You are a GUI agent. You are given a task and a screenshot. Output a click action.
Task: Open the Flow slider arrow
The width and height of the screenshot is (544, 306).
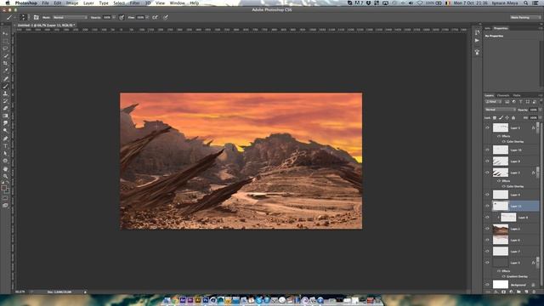coord(147,17)
